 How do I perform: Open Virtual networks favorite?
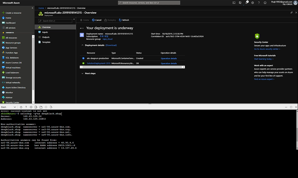coord(11,82)
